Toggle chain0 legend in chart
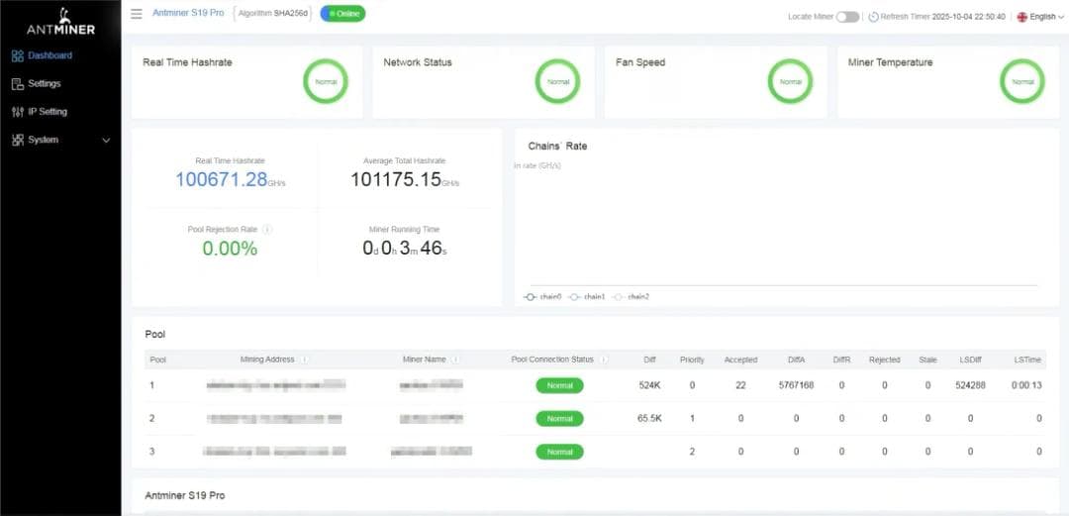This screenshot has height=516, width=1069. (x=542, y=297)
